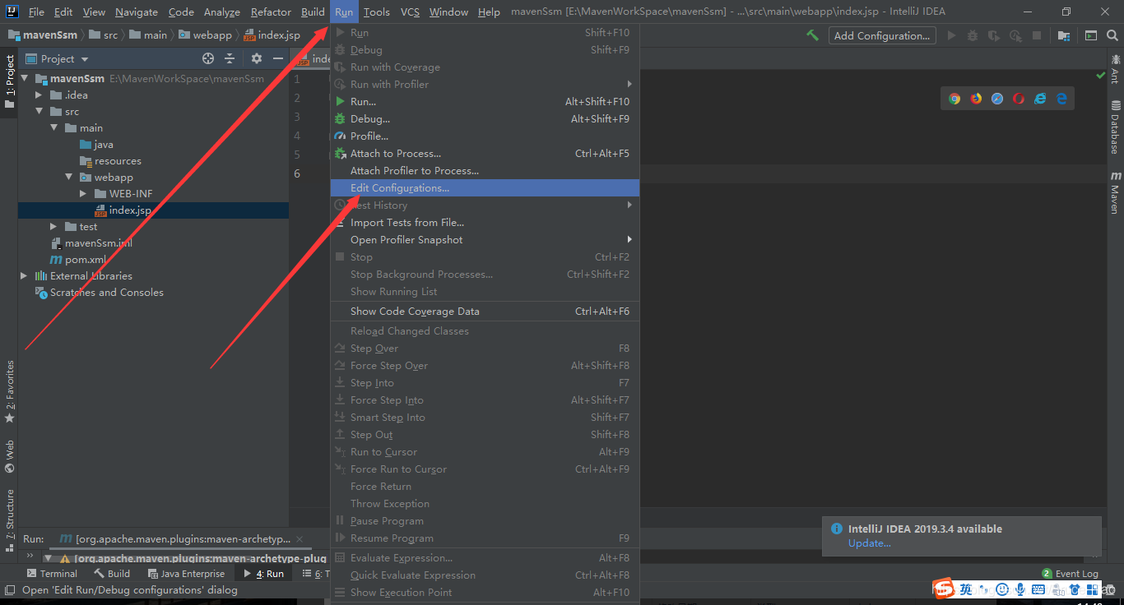Screen dimensions: 1124x605
Task: Click the Sogou emoji smiley icon
Action: coord(1002,589)
